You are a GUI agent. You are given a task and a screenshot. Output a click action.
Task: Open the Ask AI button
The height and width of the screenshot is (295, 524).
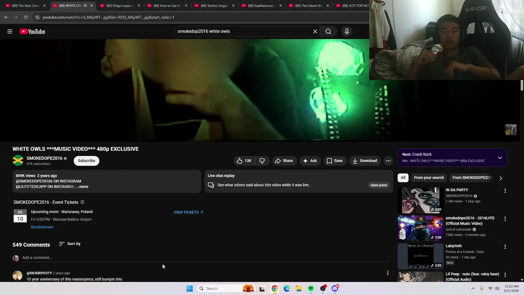click(310, 161)
